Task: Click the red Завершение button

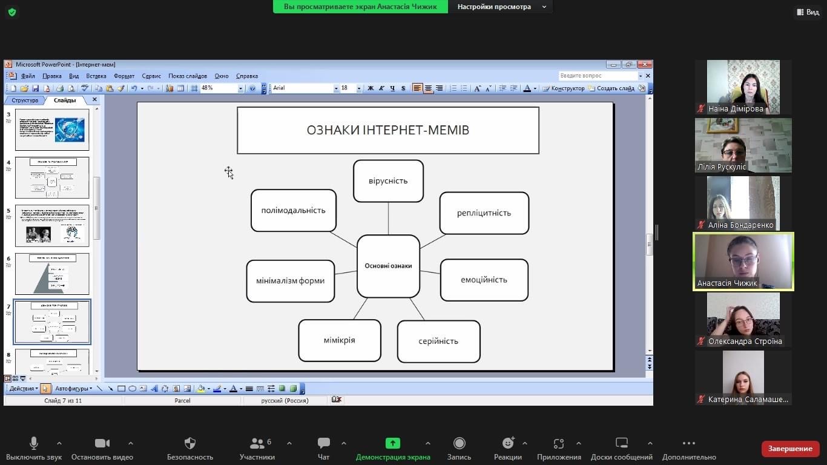Action: click(790, 449)
